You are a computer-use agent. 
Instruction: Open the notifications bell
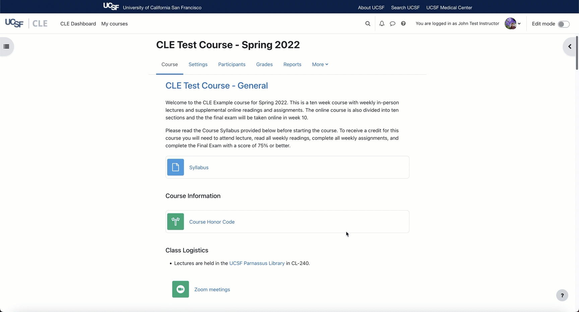click(382, 24)
